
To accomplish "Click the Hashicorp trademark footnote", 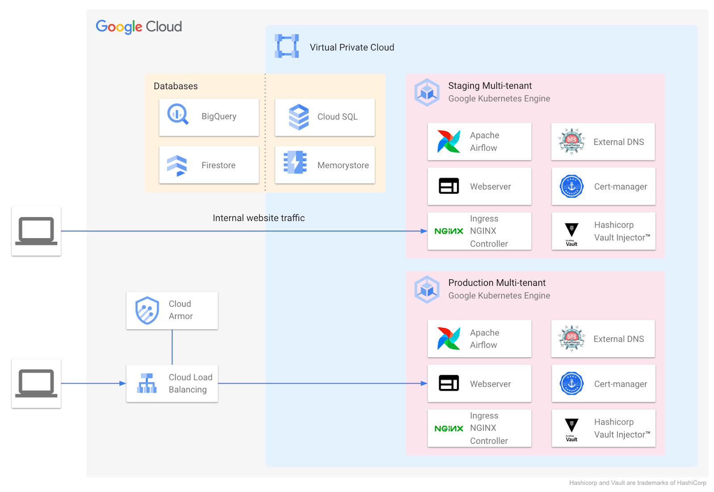I will 638,483.
